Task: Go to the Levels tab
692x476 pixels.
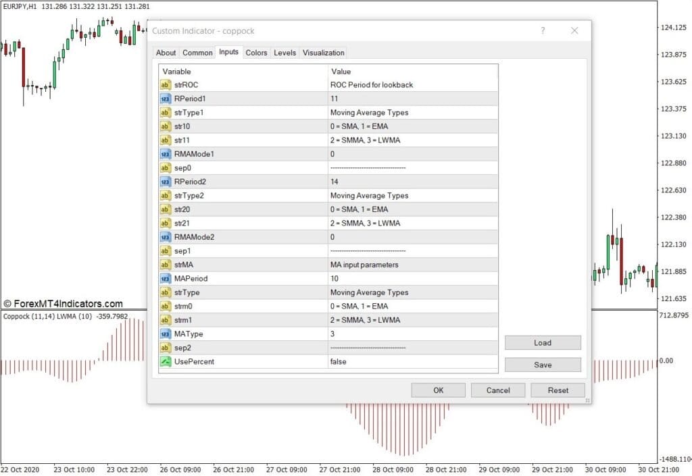Action: (285, 53)
